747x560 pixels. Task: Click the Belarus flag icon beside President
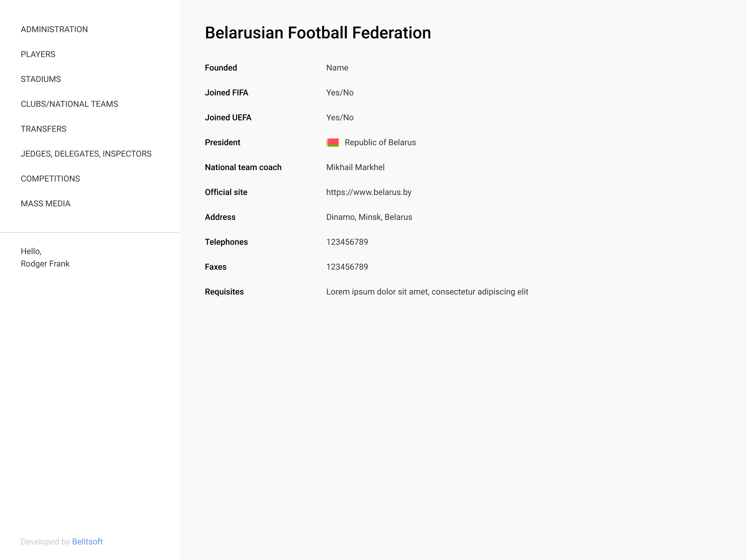click(x=333, y=142)
